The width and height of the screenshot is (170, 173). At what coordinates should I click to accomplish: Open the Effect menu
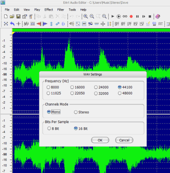coord(49,10)
